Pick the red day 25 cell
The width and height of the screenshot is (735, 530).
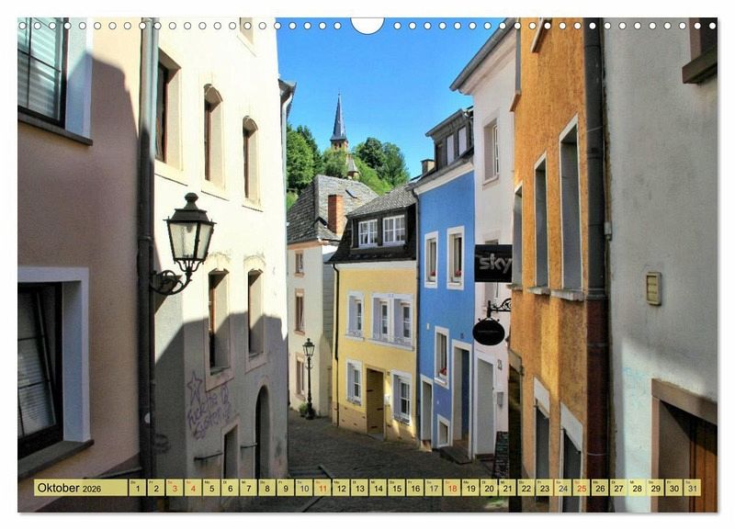tap(582, 488)
